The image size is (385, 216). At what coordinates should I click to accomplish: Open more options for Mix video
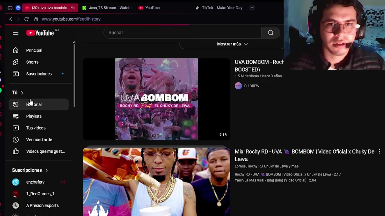(x=379, y=152)
